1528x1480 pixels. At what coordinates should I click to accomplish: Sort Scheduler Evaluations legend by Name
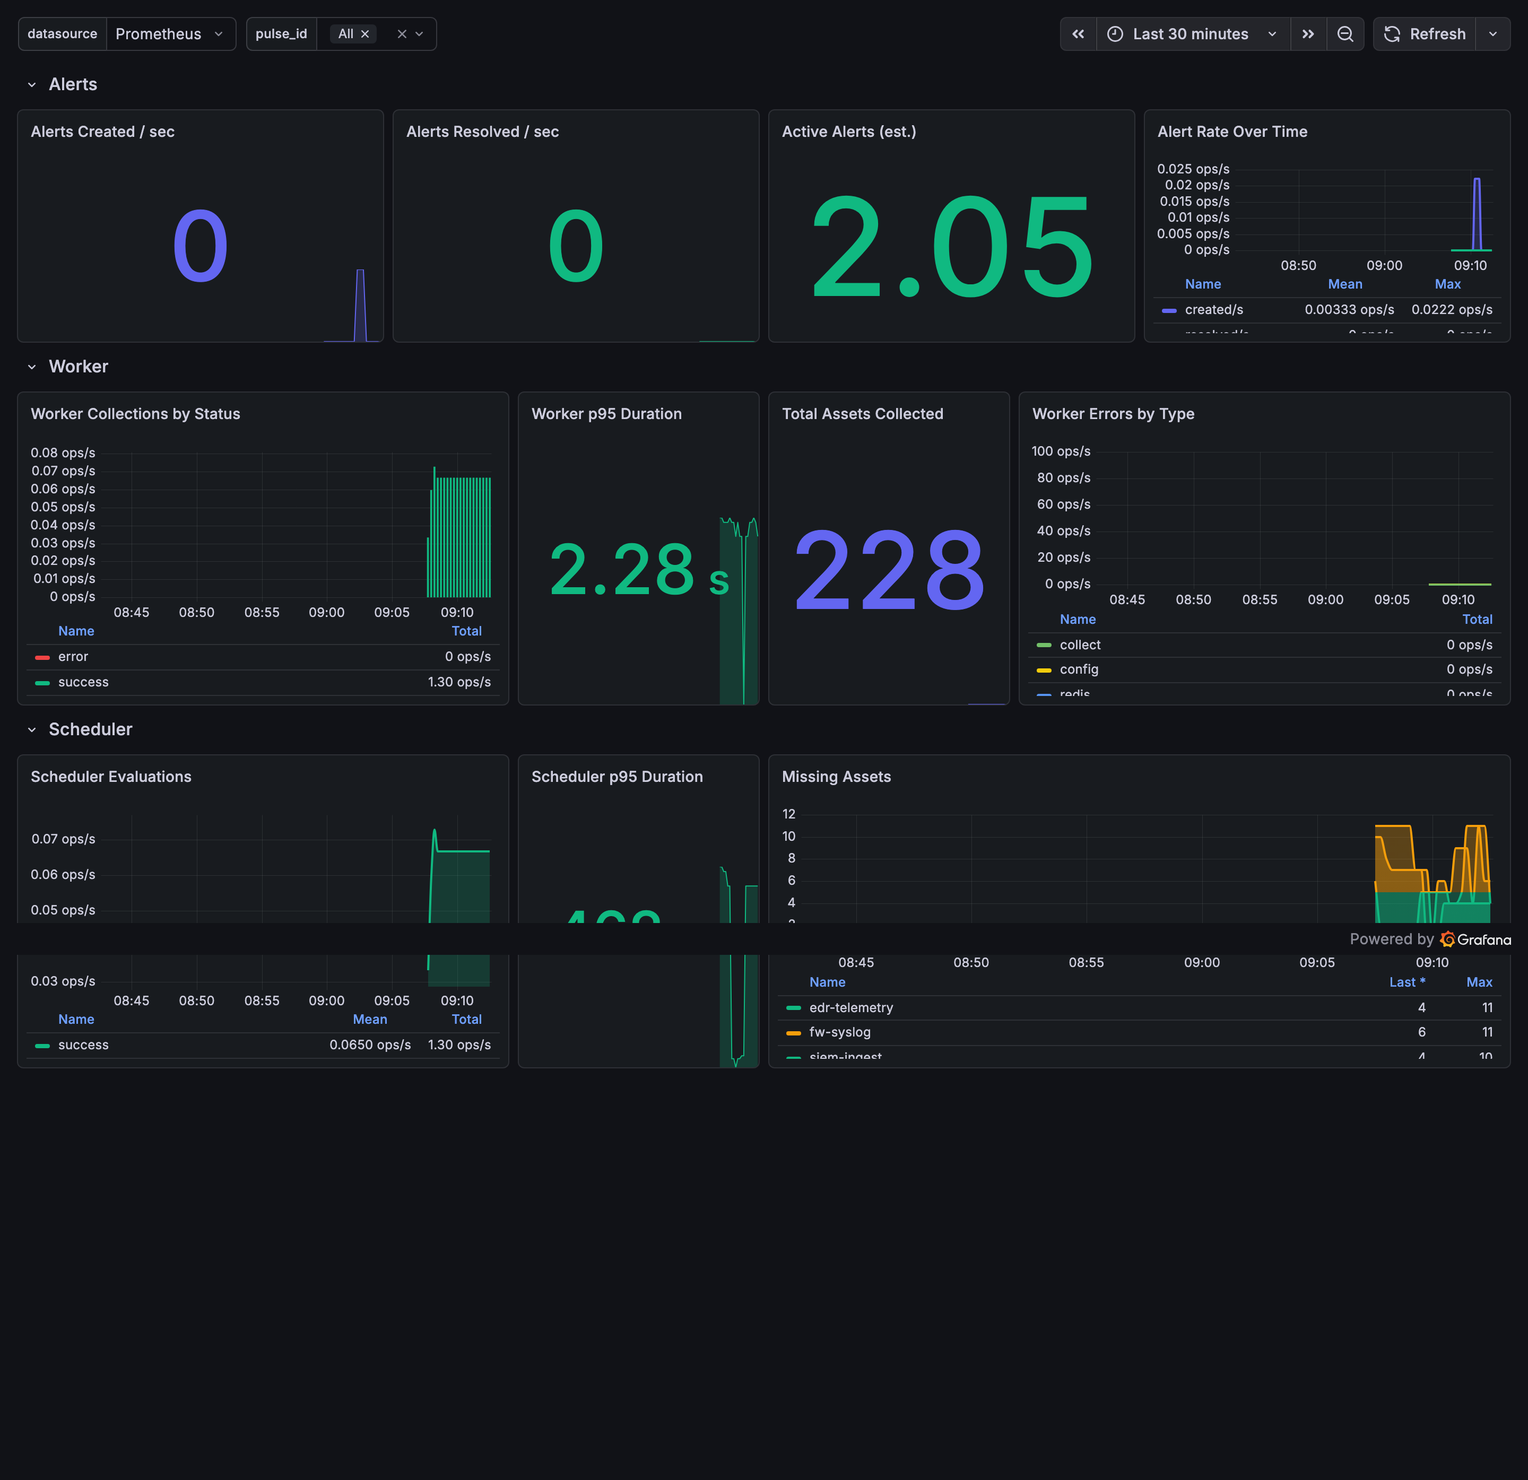[x=76, y=1020]
